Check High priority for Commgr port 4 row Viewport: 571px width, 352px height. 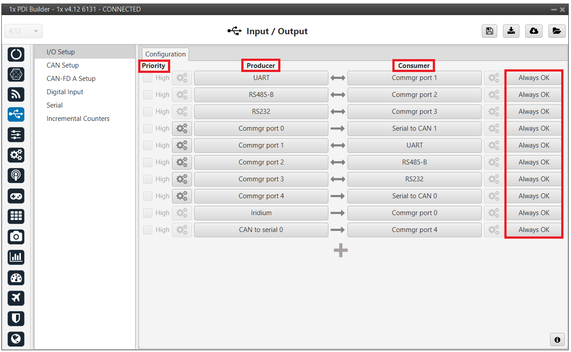coord(148,196)
